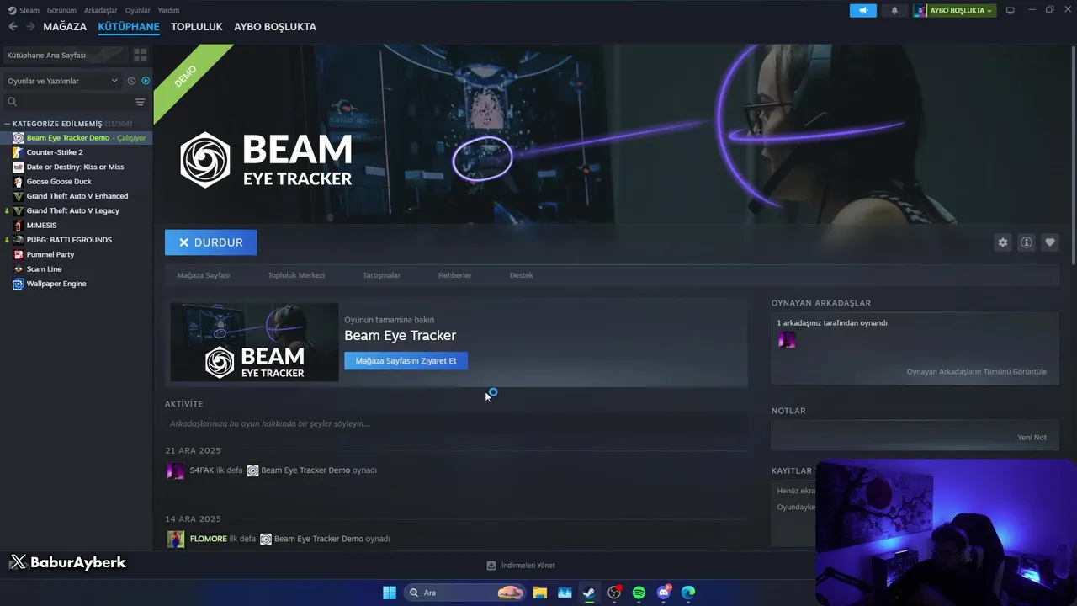Go back with the left arrow
The image size is (1077, 606).
click(13, 27)
